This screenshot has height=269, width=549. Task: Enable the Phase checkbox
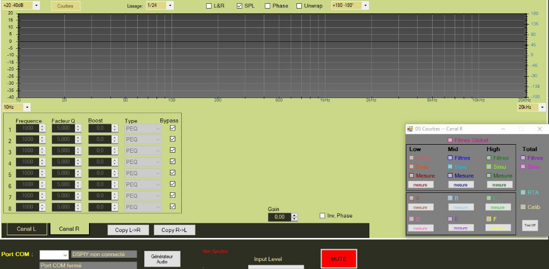[x=268, y=6]
